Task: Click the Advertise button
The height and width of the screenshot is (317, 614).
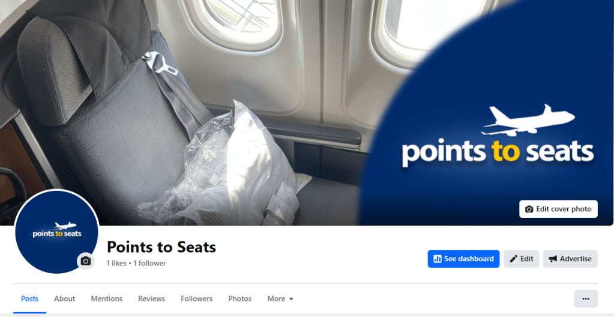Action: (570, 259)
